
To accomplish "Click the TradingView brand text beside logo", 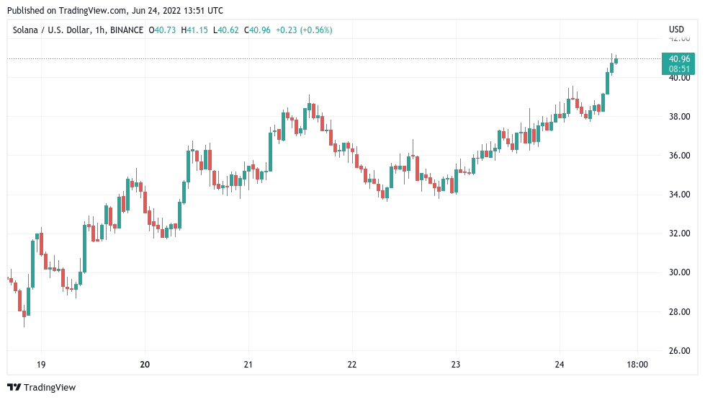I will click(x=50, y=388).
